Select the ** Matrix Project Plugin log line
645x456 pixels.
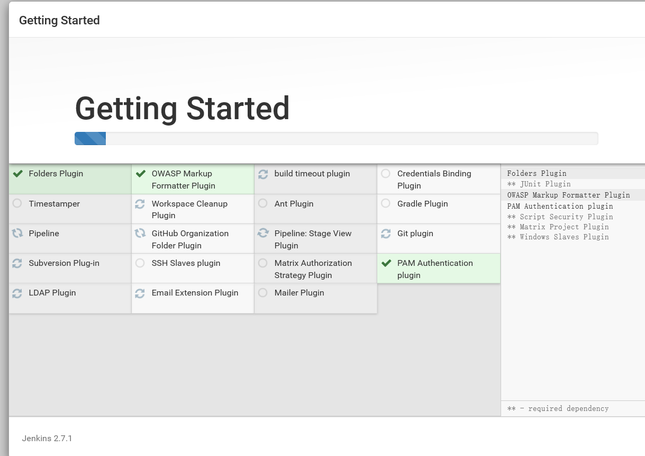tap(558, 227)
